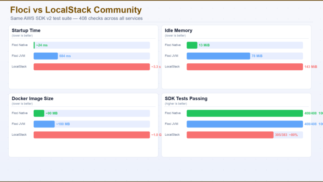The height and width of the screenshot is (182, 323).
Task: Click the red LocalStack Docker image bar
Action: pos(92,135)
